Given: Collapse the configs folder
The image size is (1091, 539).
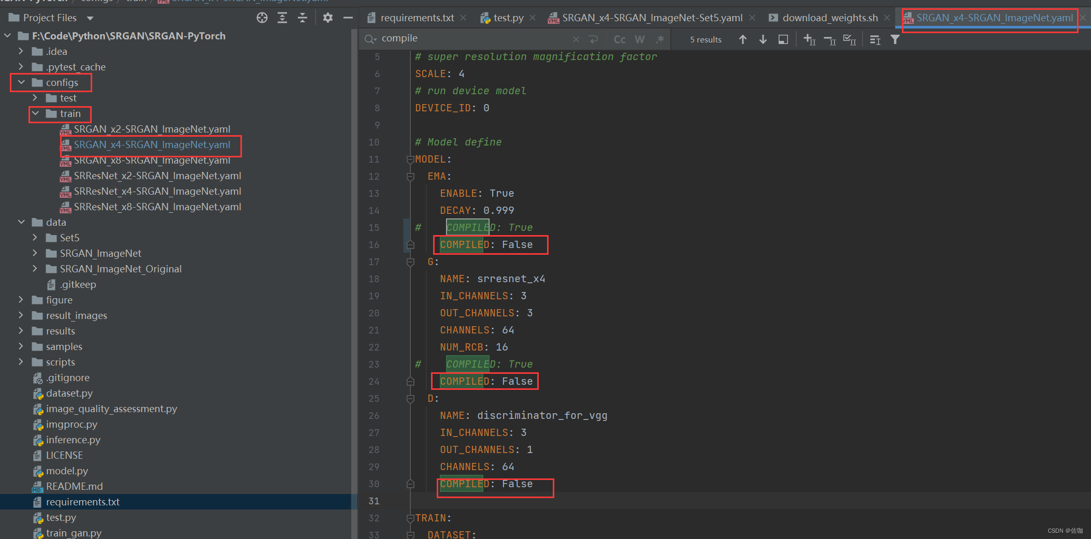Looking at the screenshot, I should 21,82.
